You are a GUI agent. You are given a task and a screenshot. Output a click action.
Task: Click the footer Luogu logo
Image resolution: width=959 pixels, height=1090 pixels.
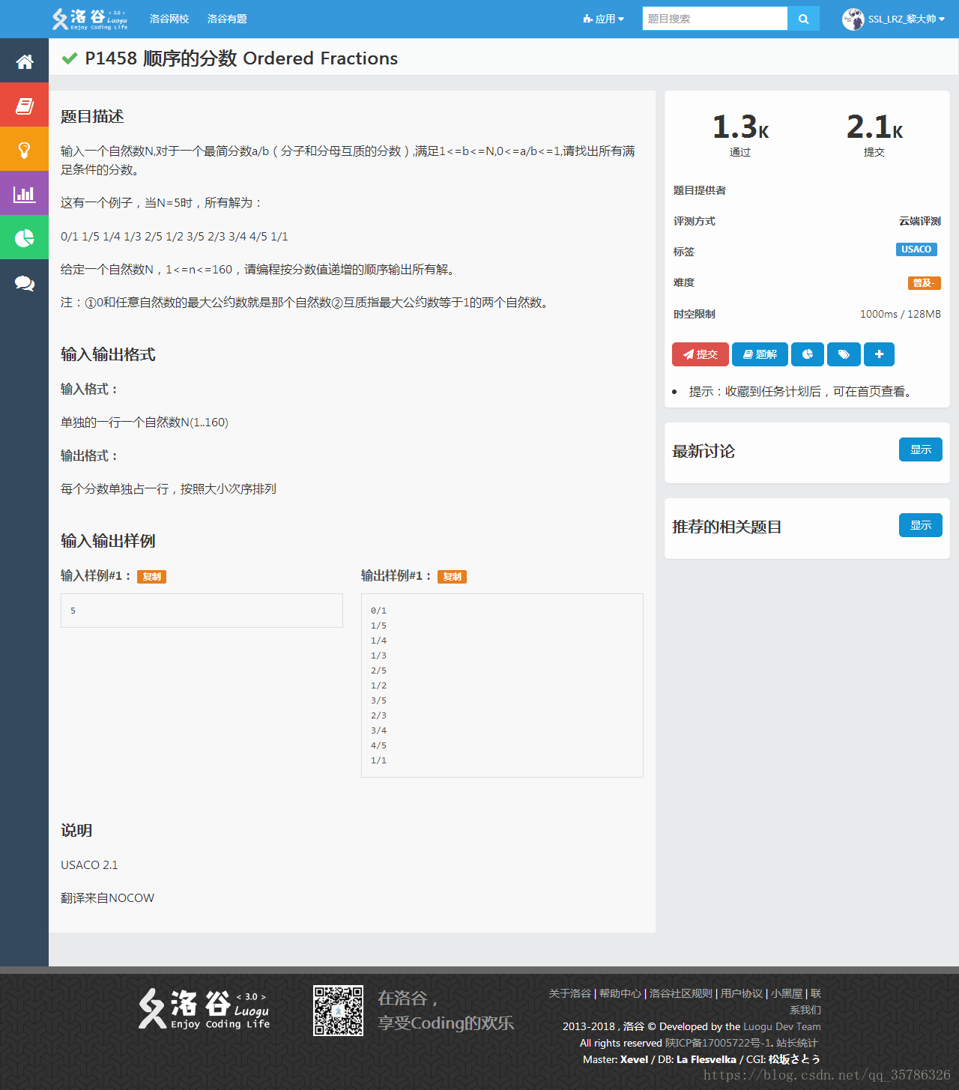(x=205, y=1009)
